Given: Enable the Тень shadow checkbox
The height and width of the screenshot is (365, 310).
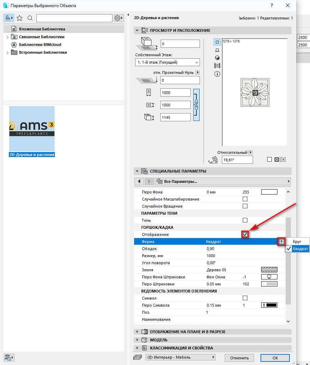Looking at the screenshot, I should tap(245, 220).
